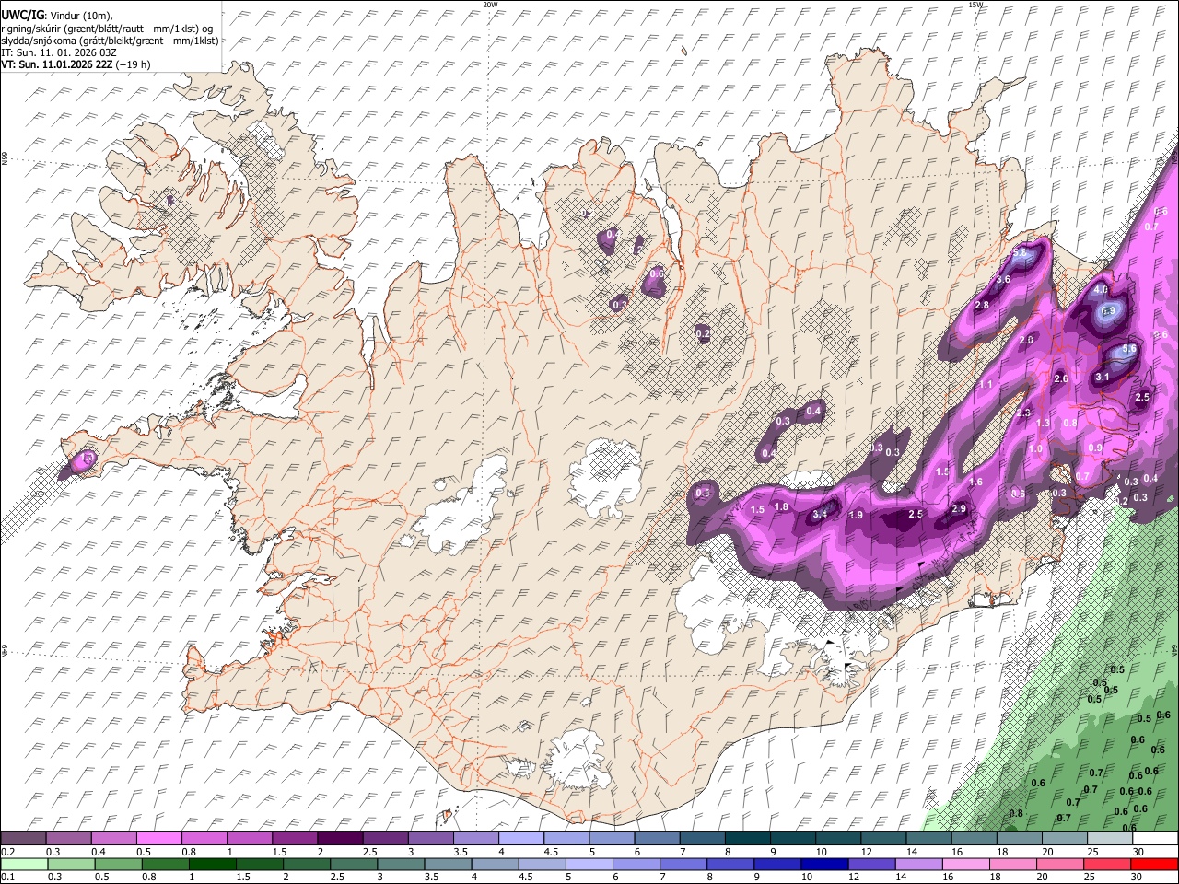Click the 'UWC/IG: Vindur (10m),' title line
This screenshot has height=884, width=1179.
click(56, 16)
